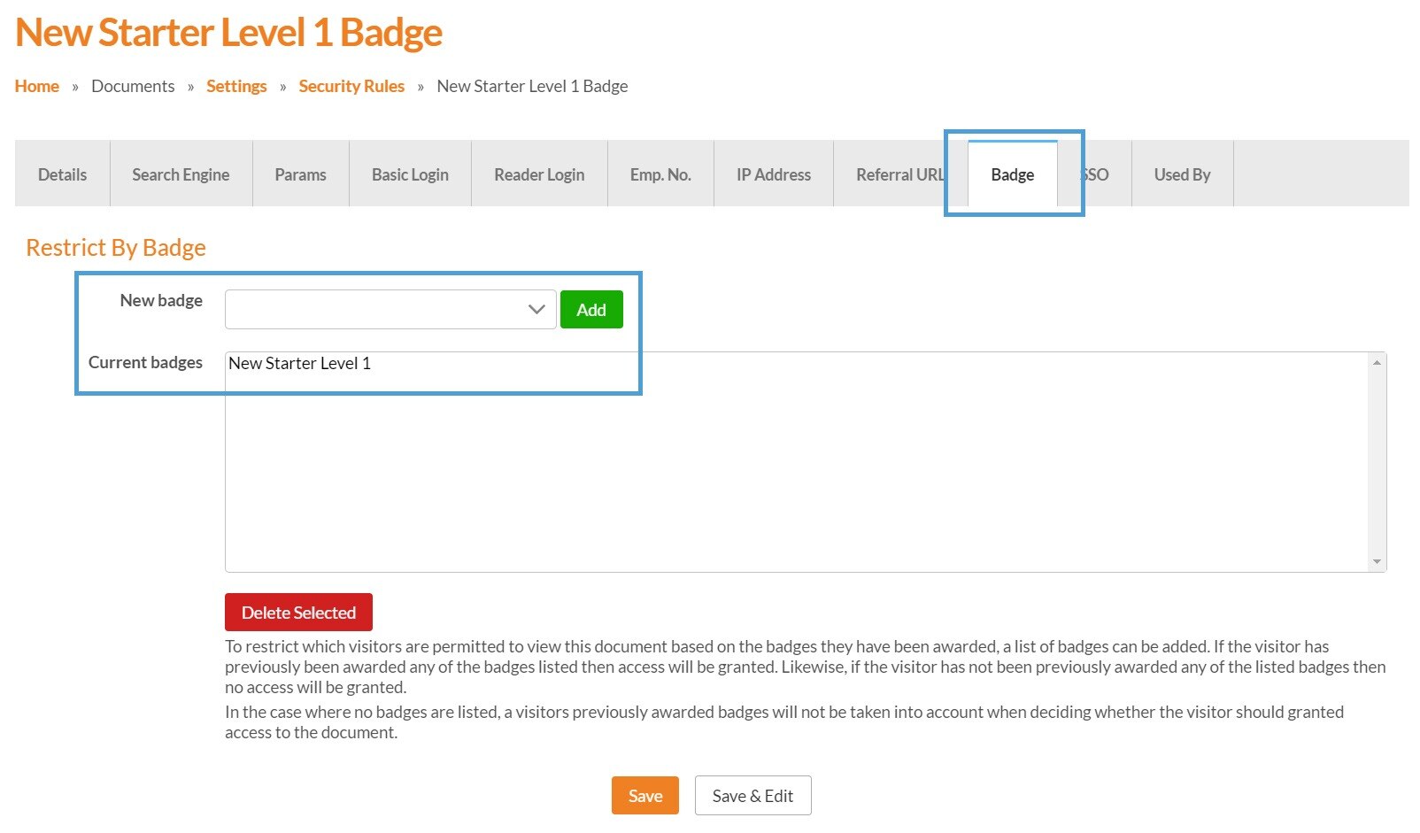
Task: Go to the Params tab
Action: (x=300, y=174)
